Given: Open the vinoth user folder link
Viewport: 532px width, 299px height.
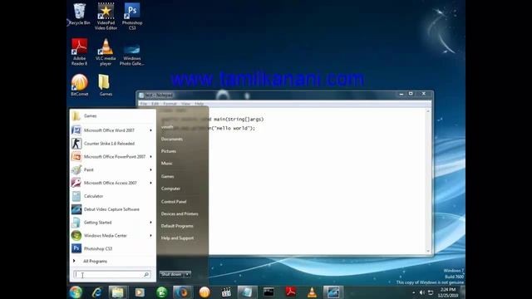Looking at the screenshot, I should point(167,127).
